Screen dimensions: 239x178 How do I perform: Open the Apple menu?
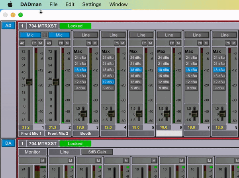[x=10, y=4]
